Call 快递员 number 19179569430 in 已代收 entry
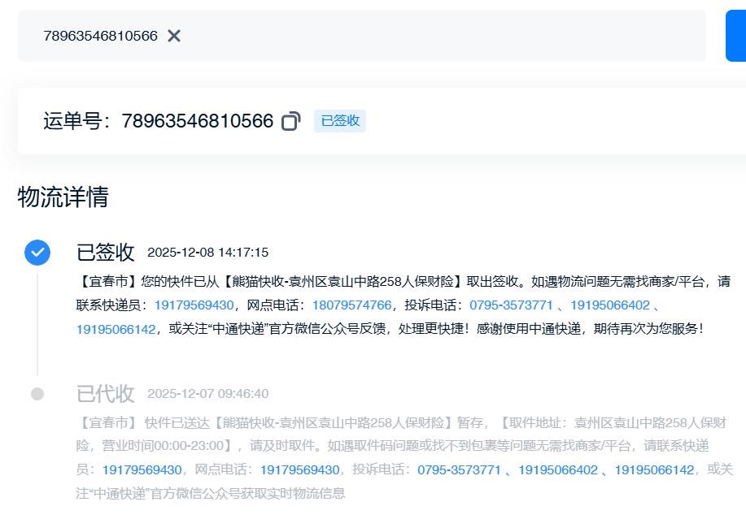746x532 pixels. [142, 470]
